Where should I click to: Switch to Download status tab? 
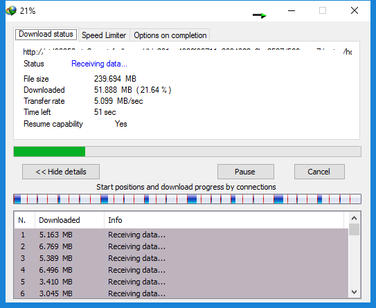click(46, 35)
